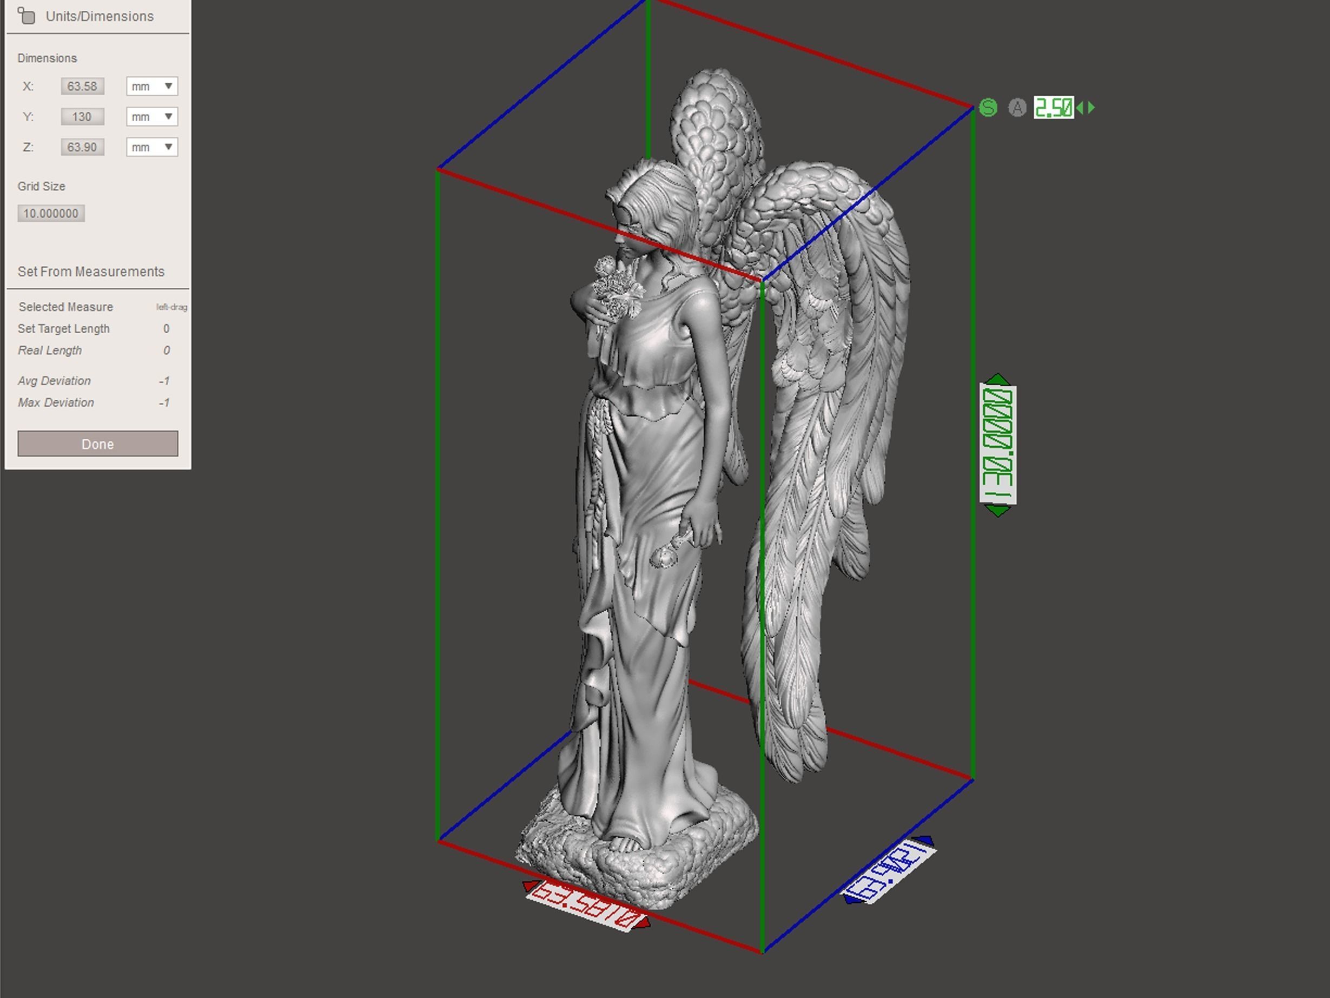Click the Real Length value

pyautogui.click(x=167, y=351)
